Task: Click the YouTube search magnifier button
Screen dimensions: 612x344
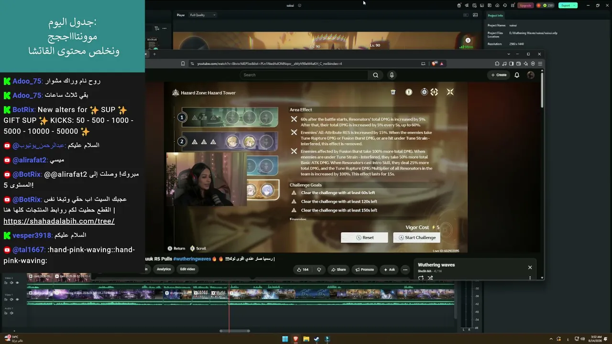Action: 375,75
